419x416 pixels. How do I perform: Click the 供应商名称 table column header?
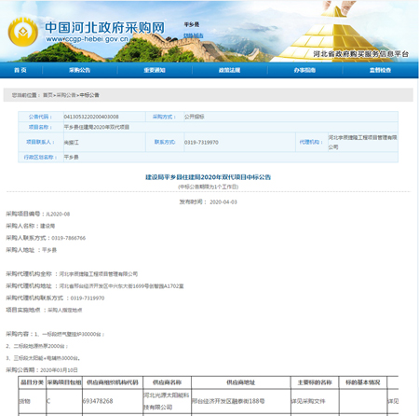tap(167, 382)
